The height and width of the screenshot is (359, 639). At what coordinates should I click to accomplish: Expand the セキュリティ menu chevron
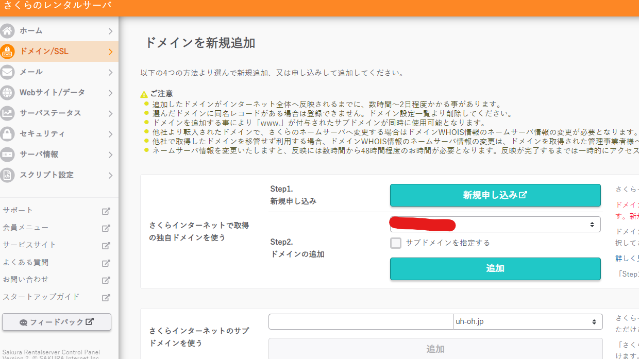click(x=110, y=134)
